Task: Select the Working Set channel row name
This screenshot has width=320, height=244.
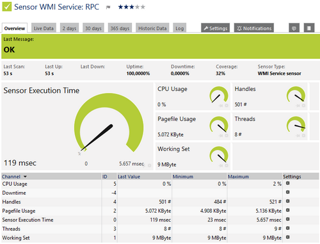Action: pyautogui.click(x=16, y=238)
